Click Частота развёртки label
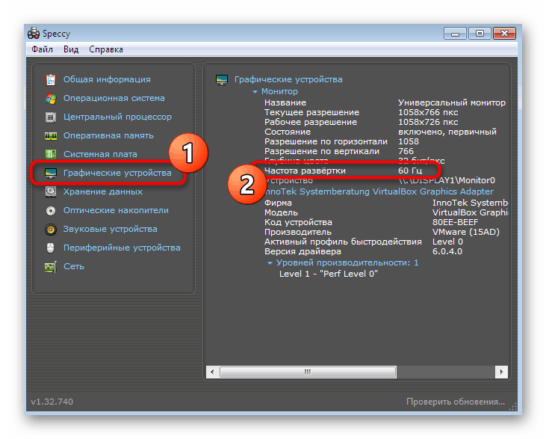The width and height of the screenshot is (546, 439). (305, 171)
